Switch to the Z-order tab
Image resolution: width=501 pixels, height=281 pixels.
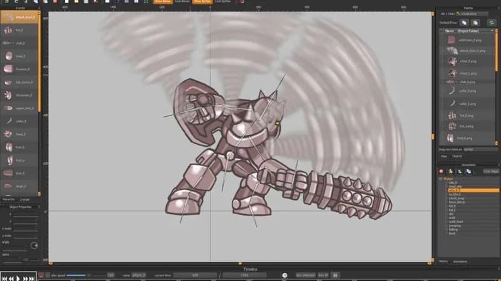(x=25, y=199)
